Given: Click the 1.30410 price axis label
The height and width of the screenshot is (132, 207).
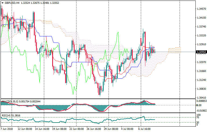Looking at the screenshot, I should pyautogui.click(x=201, y=98).
